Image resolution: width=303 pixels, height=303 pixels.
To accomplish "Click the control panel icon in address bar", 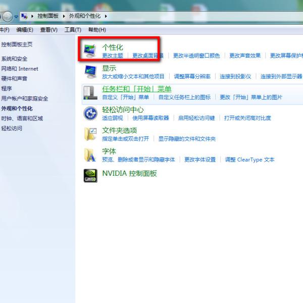I will [24, 16].
